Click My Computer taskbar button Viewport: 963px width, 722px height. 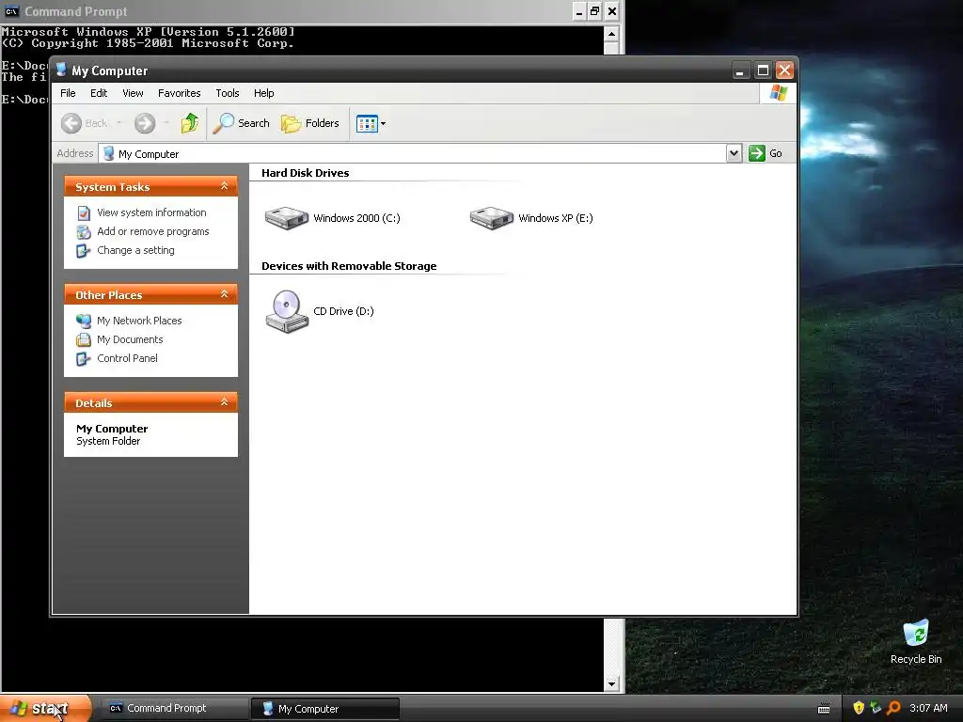(x=325, y=709)
